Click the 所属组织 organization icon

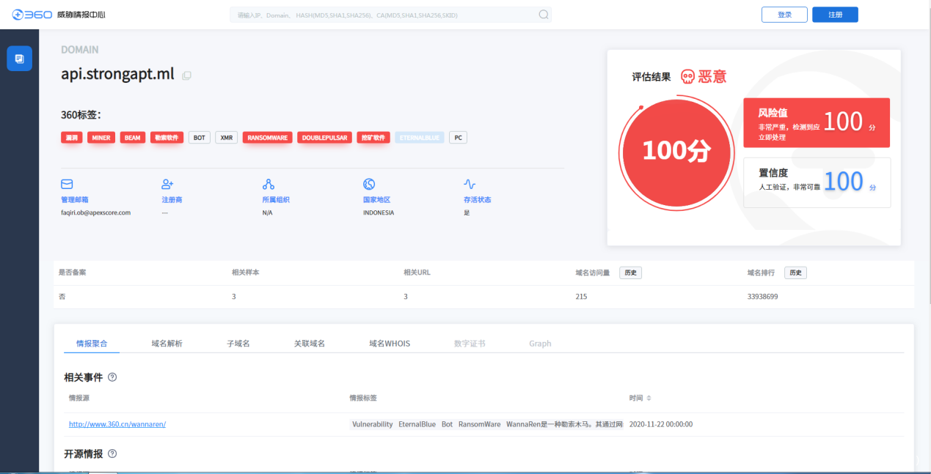click(x=268, y=184)
